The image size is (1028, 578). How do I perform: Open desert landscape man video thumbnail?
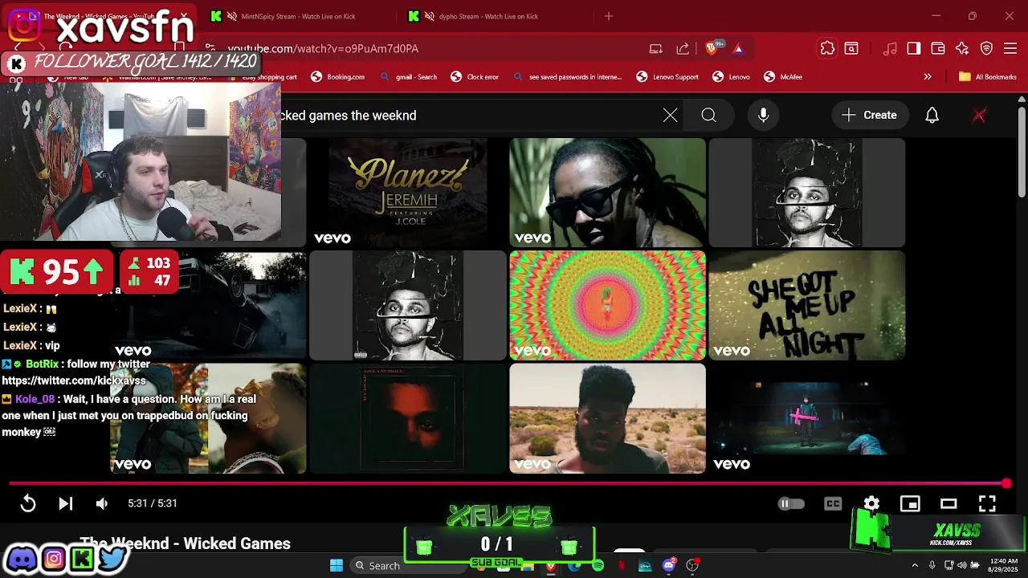pyautogui.click(x=608, y=418)
